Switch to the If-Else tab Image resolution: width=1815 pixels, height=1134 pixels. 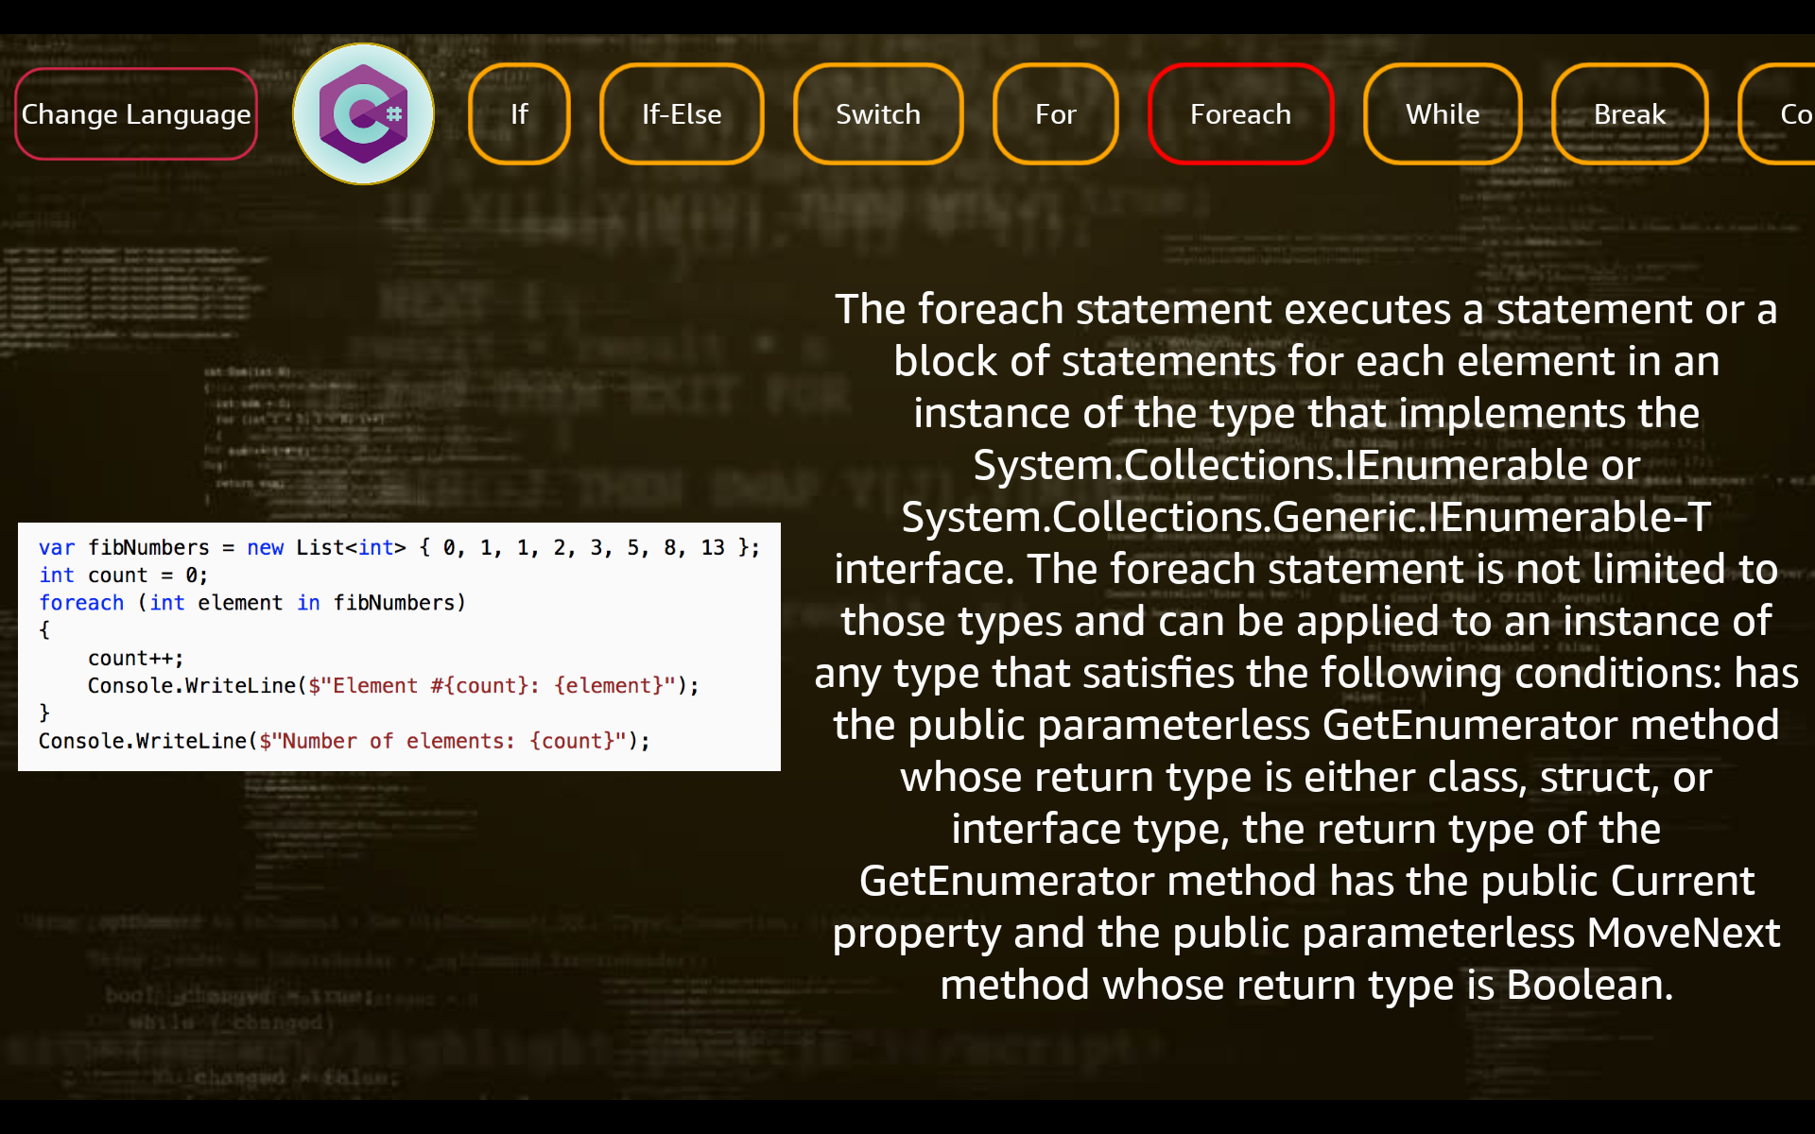[681, 114]
